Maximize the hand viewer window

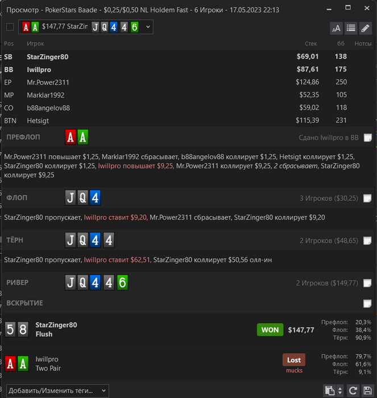coord(348,7)
